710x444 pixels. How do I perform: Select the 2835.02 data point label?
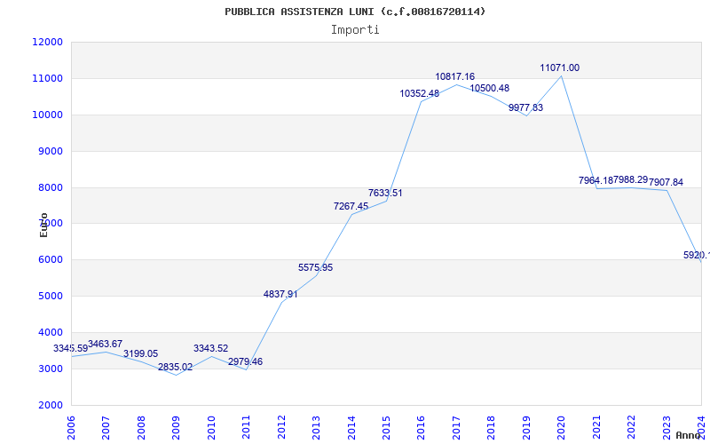tap(175, 368)
